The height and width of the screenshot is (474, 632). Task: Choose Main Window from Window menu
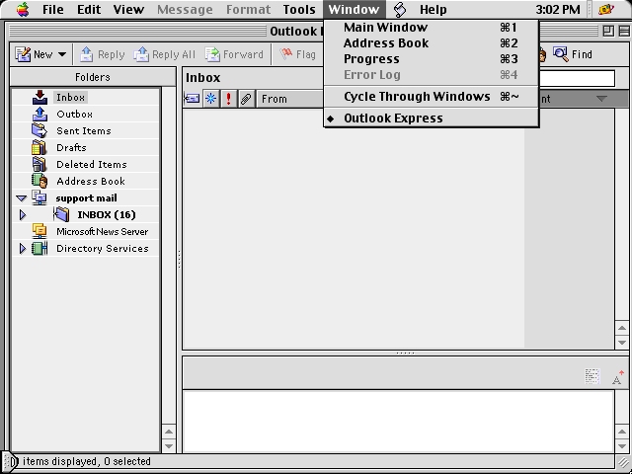pyautogui.click(x=431, y=28)
